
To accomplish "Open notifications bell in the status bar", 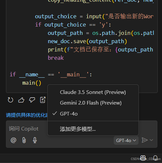I will tap(155, 158).
